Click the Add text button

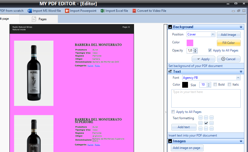point(184,127)
